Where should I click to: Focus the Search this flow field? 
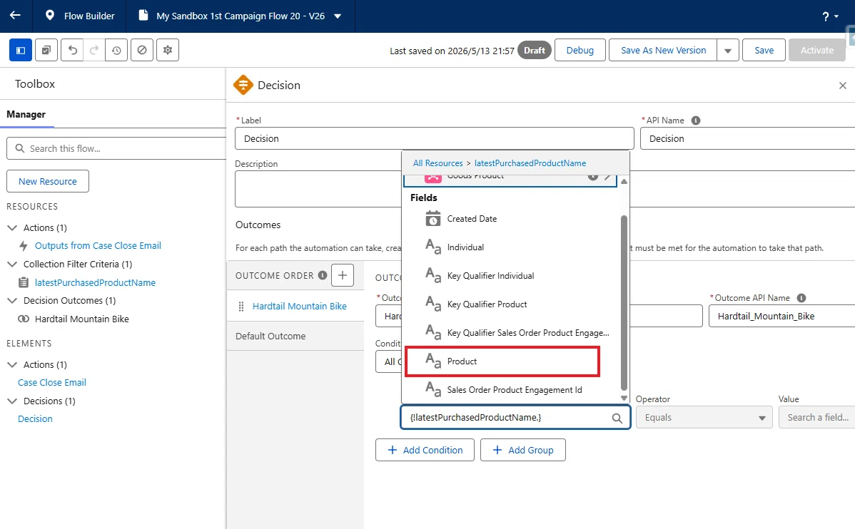[x=117, y=148]
